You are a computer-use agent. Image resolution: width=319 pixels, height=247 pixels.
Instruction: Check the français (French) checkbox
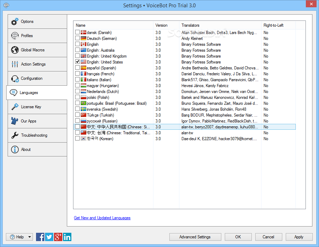click(77, 73)
